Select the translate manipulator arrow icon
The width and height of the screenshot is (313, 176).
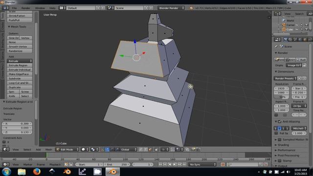(108, 150)
